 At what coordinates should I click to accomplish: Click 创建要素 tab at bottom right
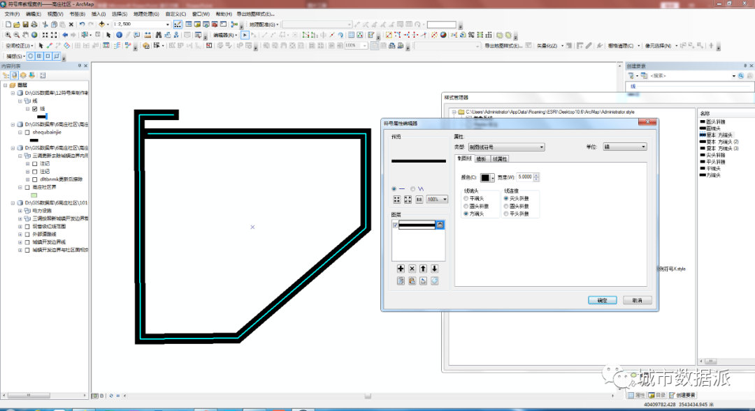[x=682, y=395]
